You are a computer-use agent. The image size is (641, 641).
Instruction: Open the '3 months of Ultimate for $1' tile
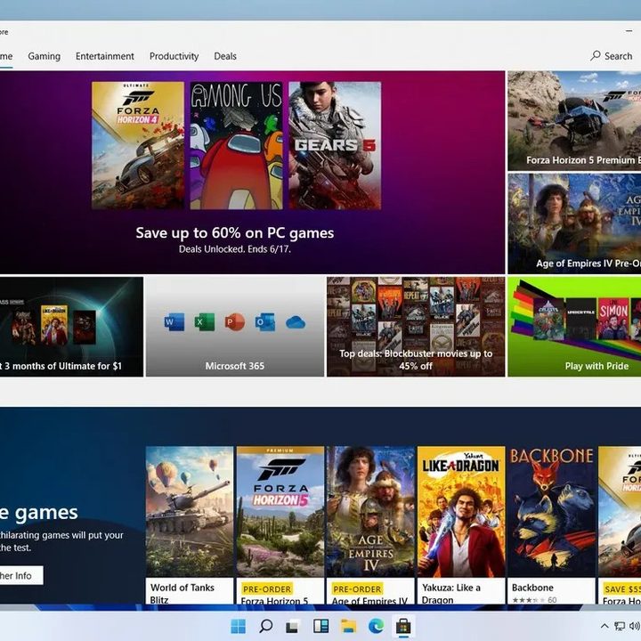(x=71, y=327)
